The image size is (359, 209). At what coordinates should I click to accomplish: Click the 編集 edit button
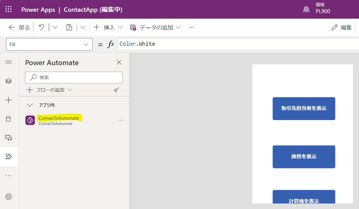click(342, 27)
